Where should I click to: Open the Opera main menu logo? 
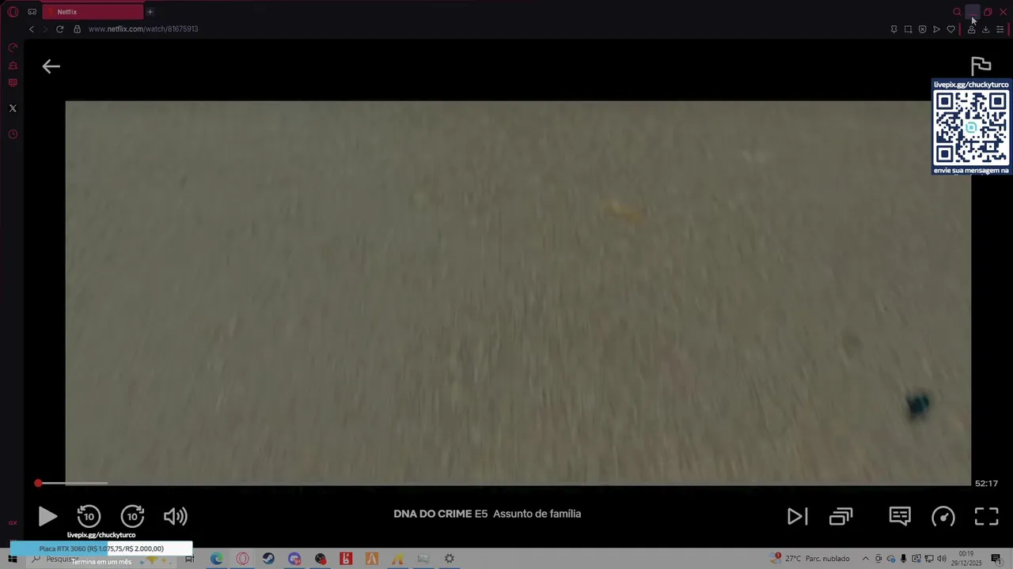pyautogui.click(x=13, y=12)
